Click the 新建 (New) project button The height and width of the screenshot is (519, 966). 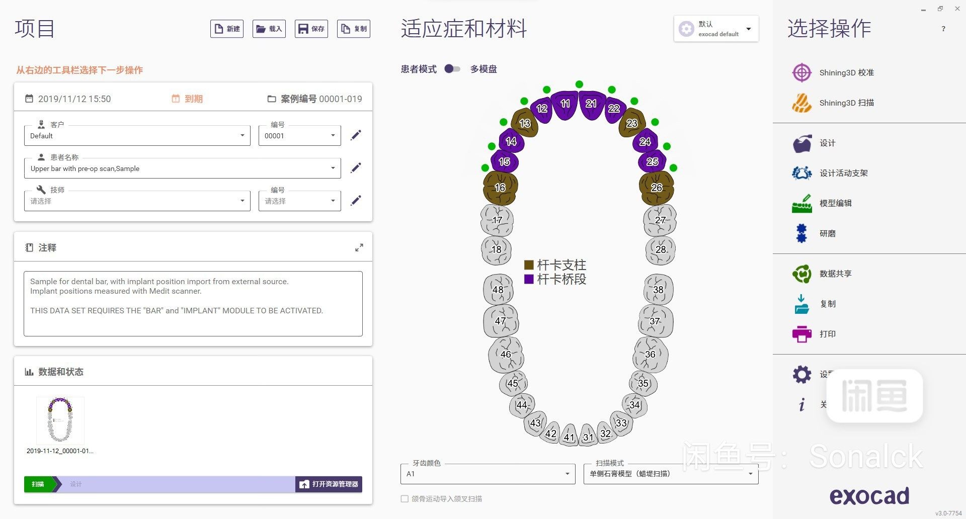coord(227,29)
